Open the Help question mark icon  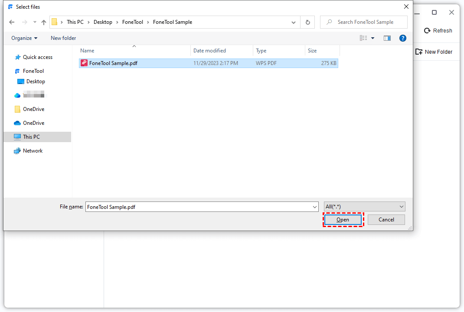[x=403, y=38]
